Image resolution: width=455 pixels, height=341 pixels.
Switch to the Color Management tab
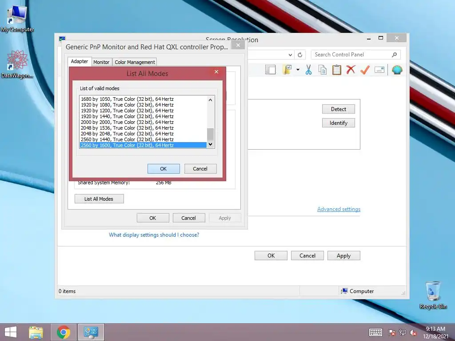tap(135, 62)
